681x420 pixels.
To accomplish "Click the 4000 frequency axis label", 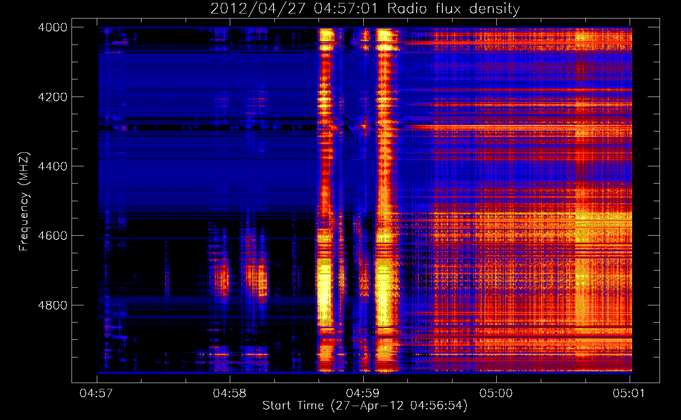I will [53, 27].
